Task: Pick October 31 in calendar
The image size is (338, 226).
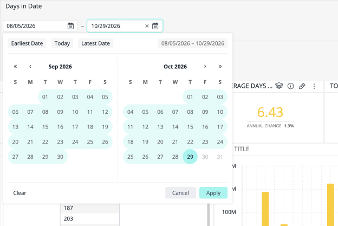Action: click(220, 157)
